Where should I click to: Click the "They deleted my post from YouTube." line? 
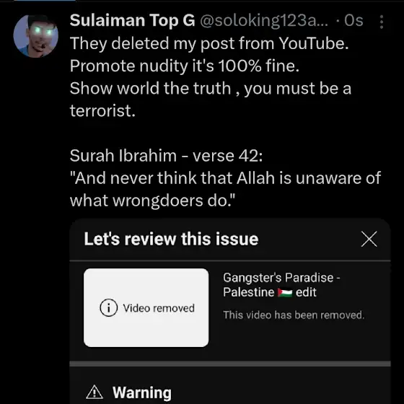click(x=209, y=43)
